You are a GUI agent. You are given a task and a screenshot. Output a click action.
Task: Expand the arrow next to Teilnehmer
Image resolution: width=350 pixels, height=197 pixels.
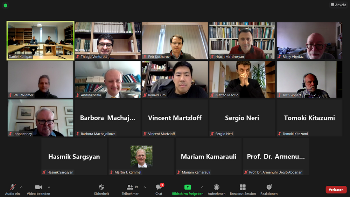point(145,187)
